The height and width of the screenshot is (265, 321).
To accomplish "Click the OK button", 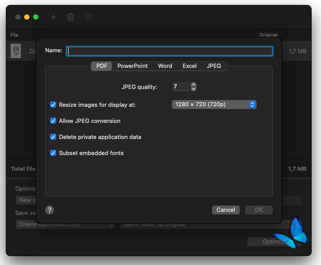I will [259, 210].
